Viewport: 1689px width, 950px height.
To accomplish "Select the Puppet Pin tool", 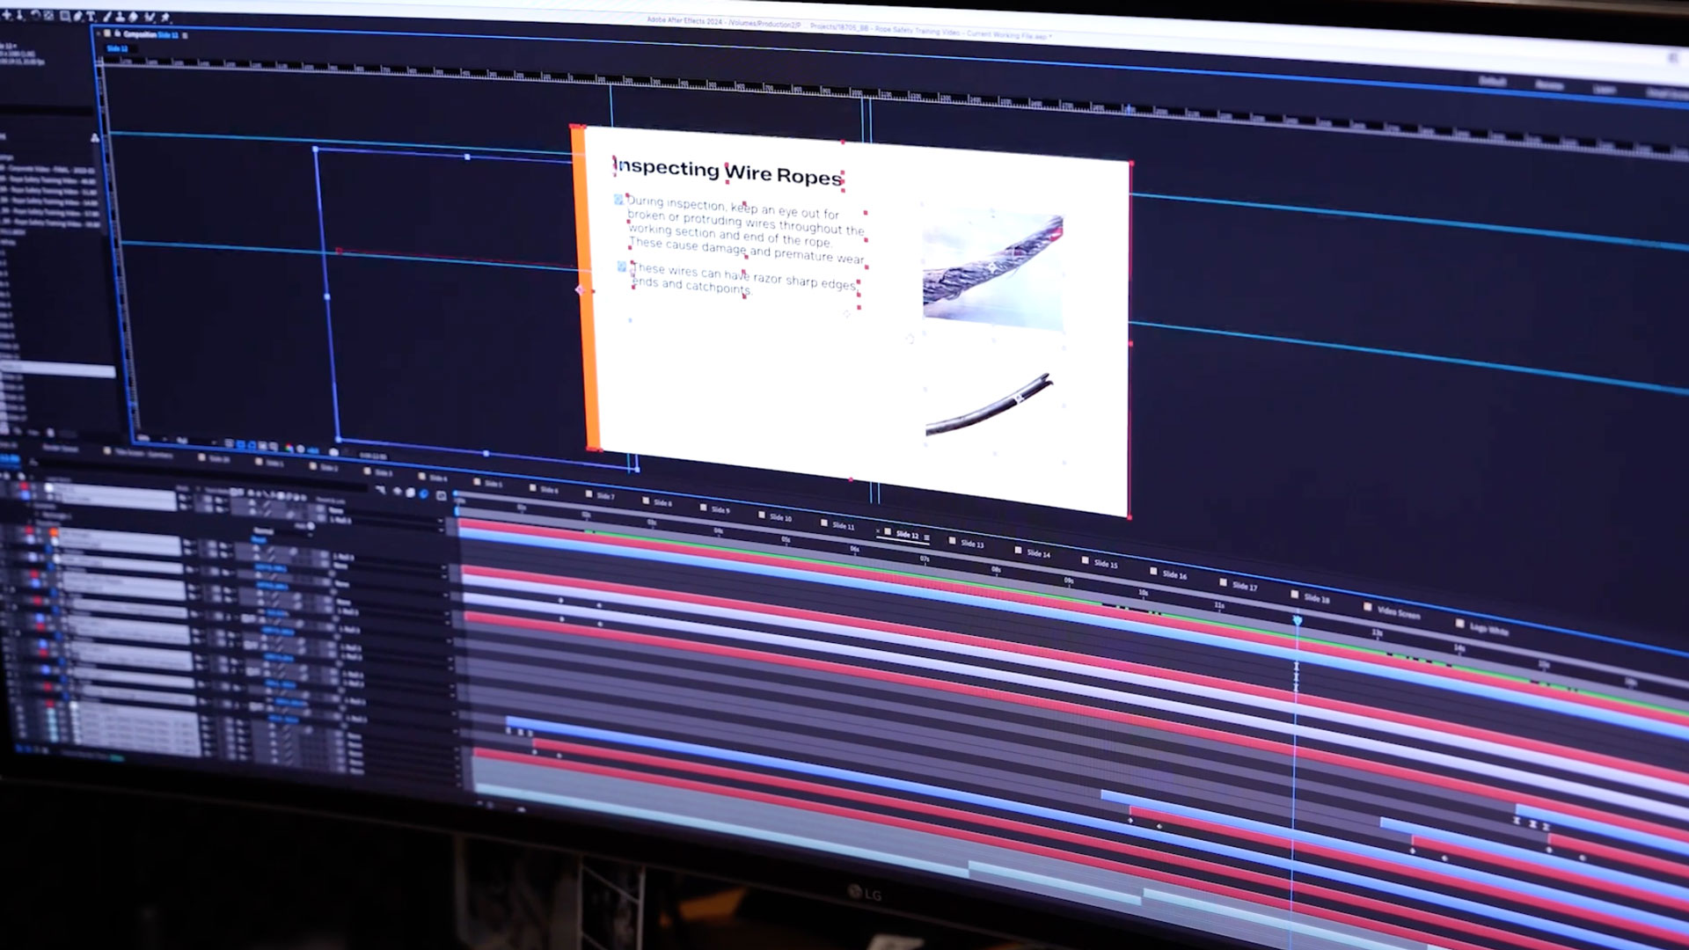I will tap(165, 17).
